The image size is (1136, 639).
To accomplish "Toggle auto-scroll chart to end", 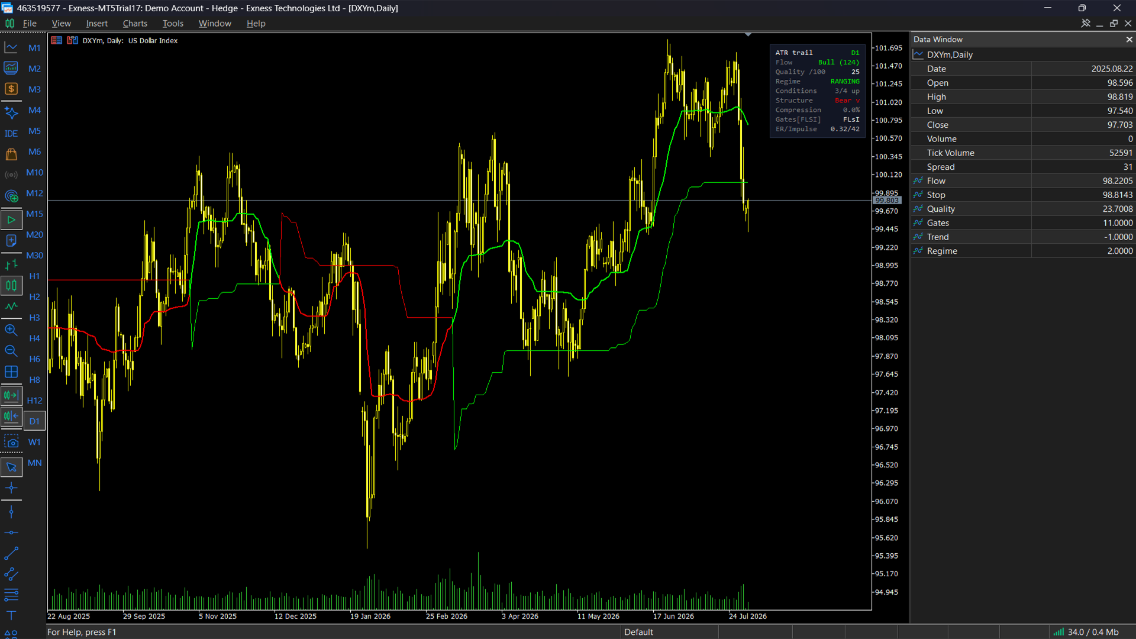I will coord(11,395).
